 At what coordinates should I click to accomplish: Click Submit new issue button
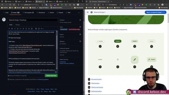pyautogui.click(x=51, y=76)
